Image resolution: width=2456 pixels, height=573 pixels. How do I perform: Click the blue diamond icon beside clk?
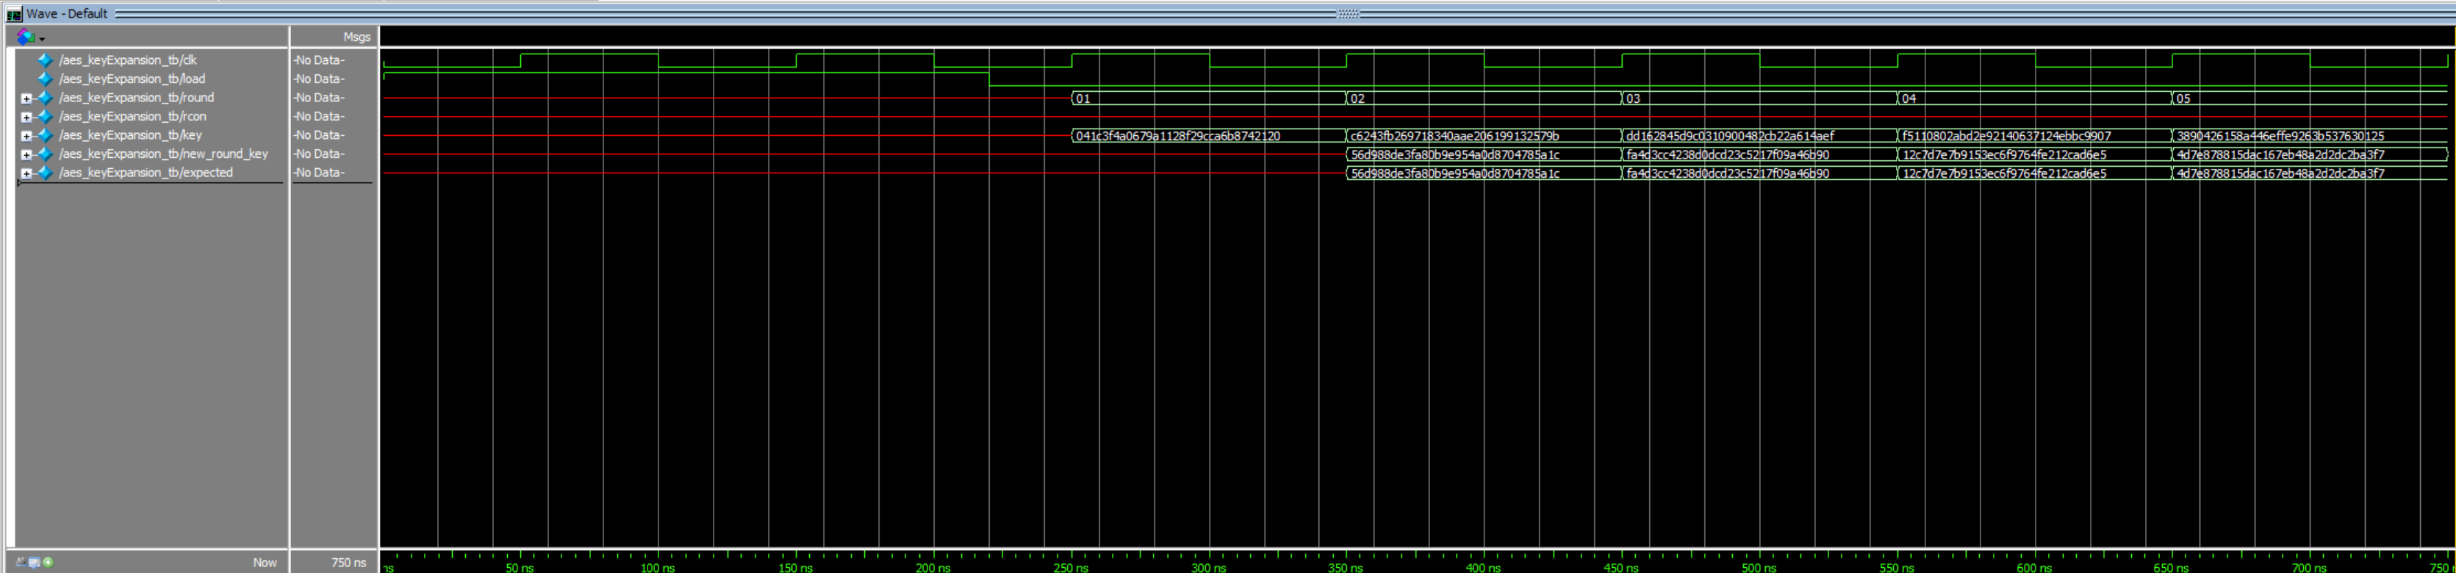tap(45, 60)
